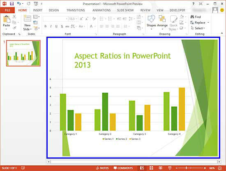The height and width of the screenshot is (171, 226).
Task: Click the Replace button
Action: coord(198,23)
